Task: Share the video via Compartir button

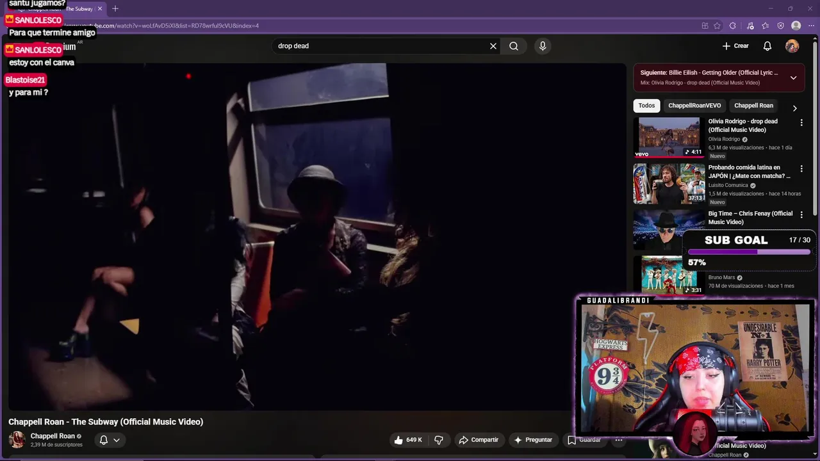Action: point(479,440)
